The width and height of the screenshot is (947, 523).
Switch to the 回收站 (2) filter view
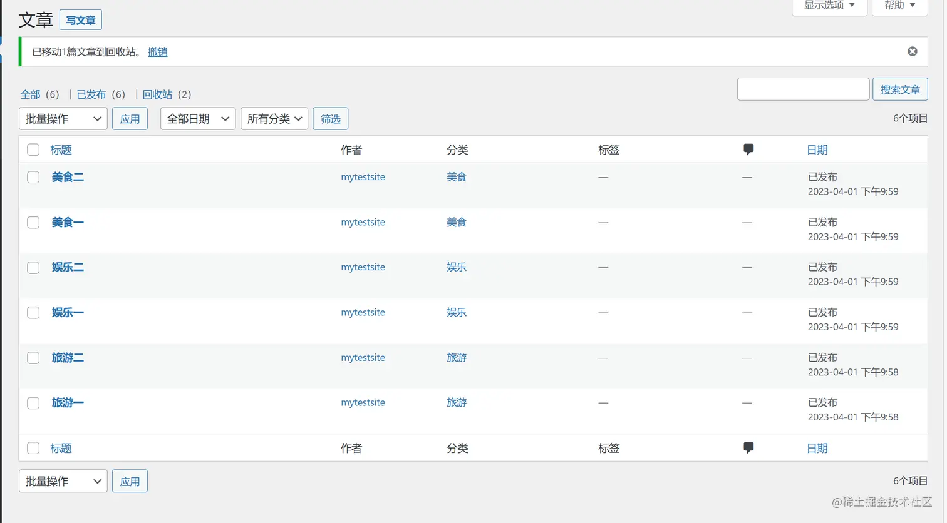tap(157, 94)
